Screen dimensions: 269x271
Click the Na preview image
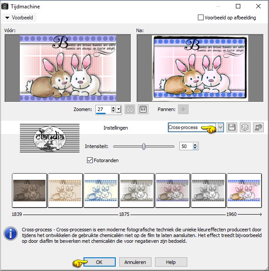tap(200, 68)
